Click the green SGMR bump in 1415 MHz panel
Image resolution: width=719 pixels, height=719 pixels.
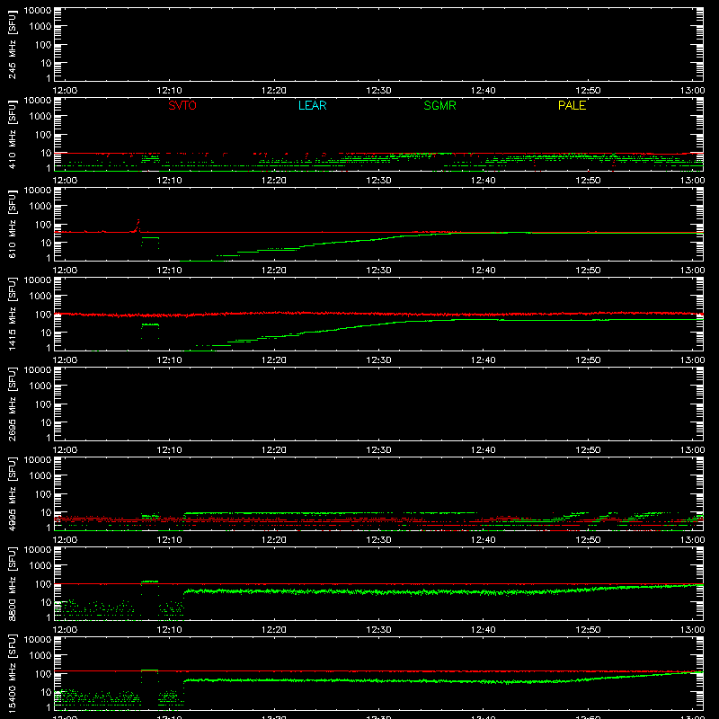pos(150,324)
